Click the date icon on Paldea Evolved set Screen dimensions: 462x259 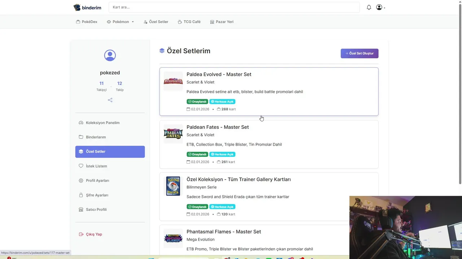click(188, 109)
